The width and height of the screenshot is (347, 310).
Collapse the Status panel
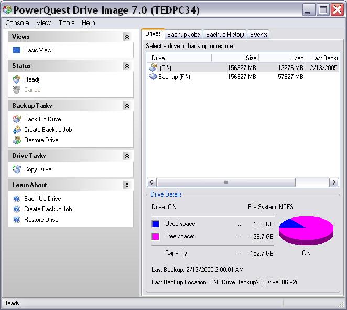pyautogui.click(x=127, y=66)
